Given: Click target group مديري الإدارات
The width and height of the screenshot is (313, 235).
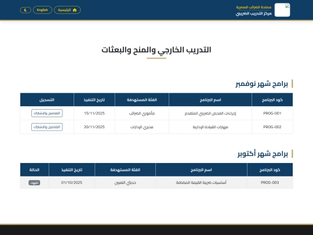Looking at the screenshot, I should [x=142, y=127].
